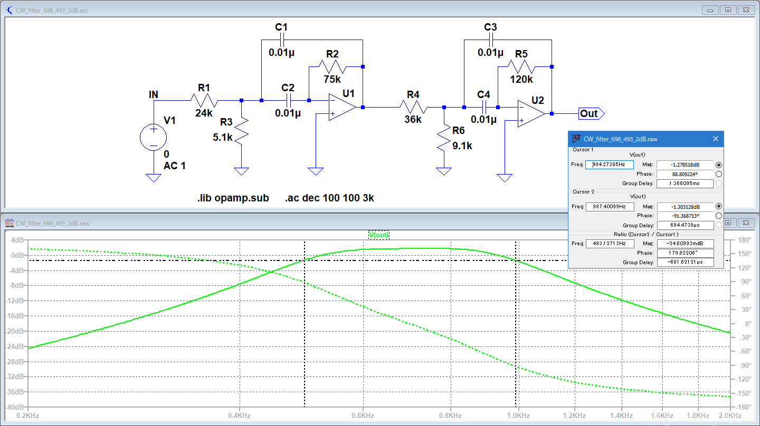Click the cursor dialog's title bar icon
This screenshot has height=426, width=760.
click(x=576, y=139)
